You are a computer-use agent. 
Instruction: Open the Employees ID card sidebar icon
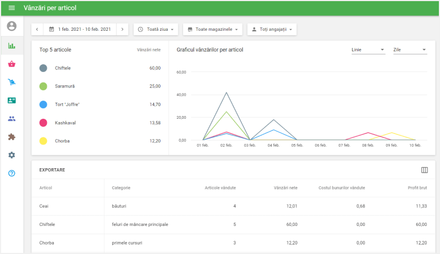[x=12, y=101]
